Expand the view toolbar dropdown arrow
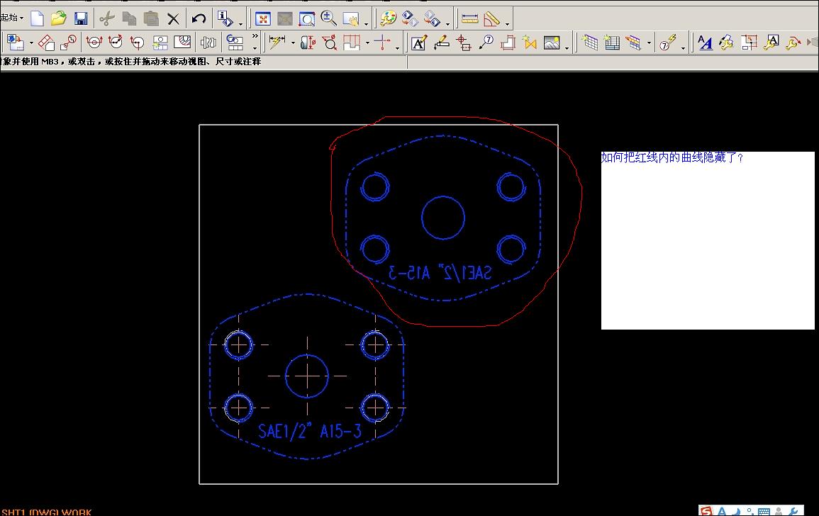This screenshot has width=819, height=516. 366,24
